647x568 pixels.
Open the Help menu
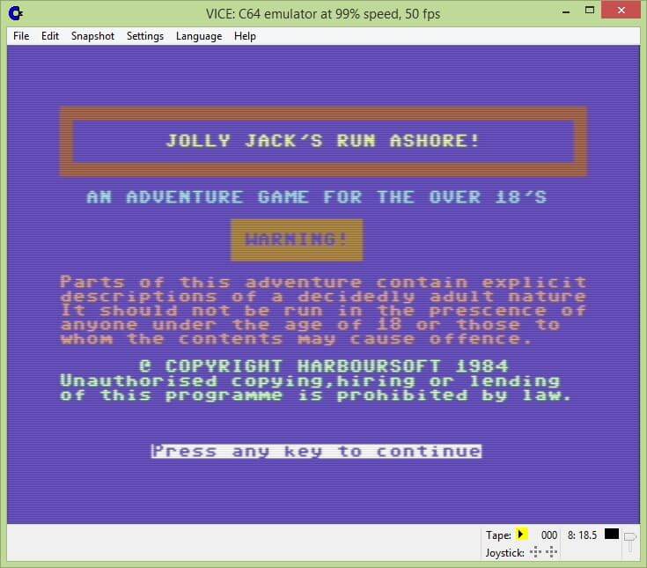point(245,36)
